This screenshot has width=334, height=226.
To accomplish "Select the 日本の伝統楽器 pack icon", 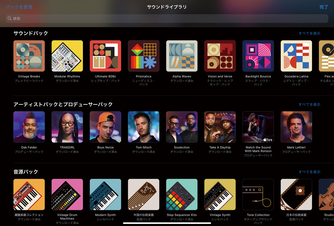I will [296, 194].
